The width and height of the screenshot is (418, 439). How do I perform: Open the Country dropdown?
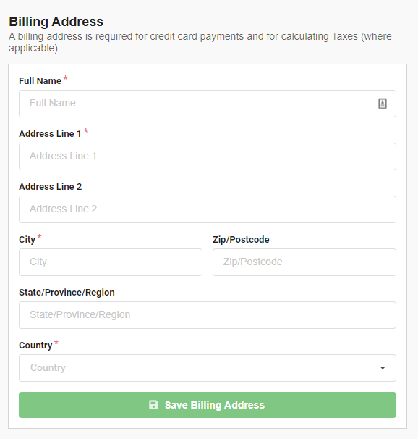[x=208, y=368]
